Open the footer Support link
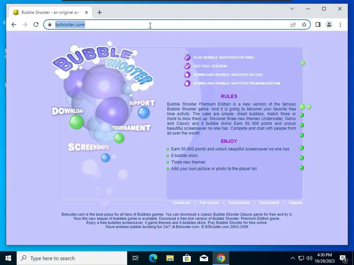 295,203
